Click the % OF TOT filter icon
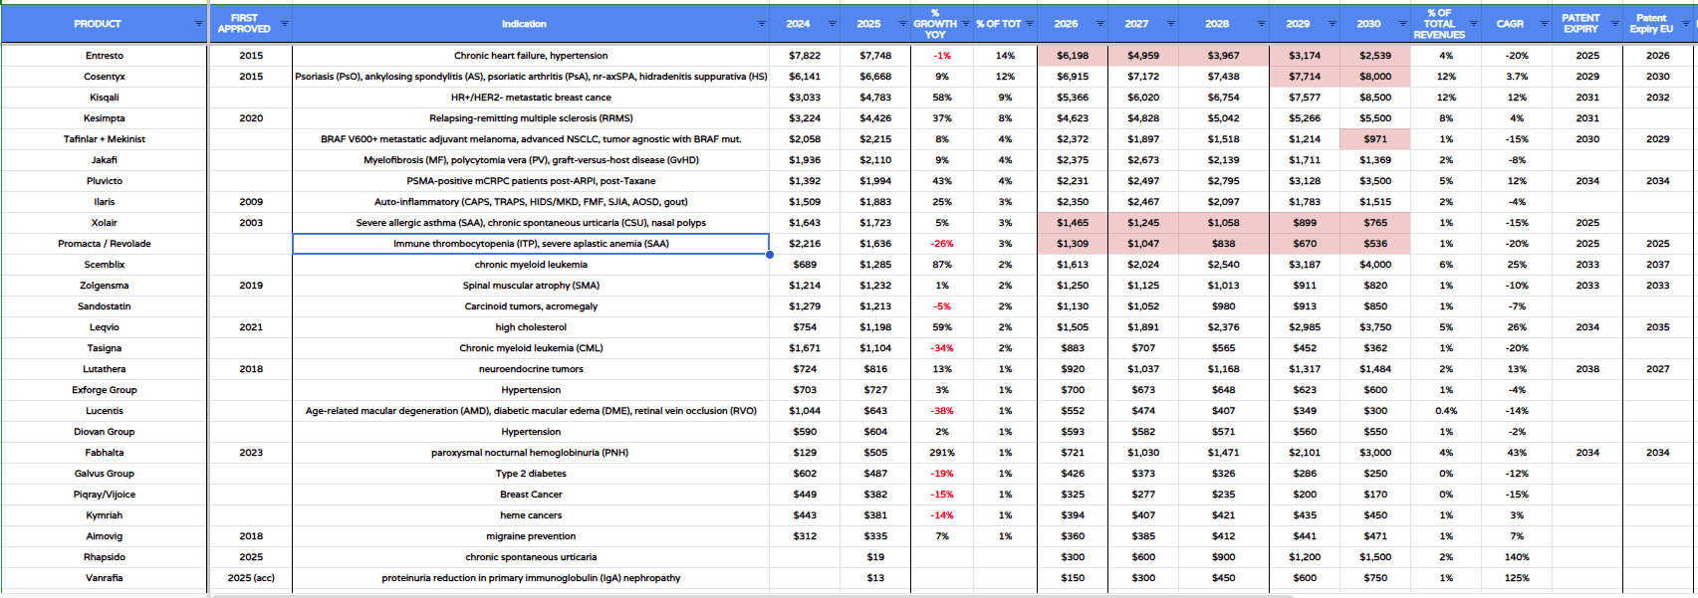1698x598 pixels. tap(1030, 24)
